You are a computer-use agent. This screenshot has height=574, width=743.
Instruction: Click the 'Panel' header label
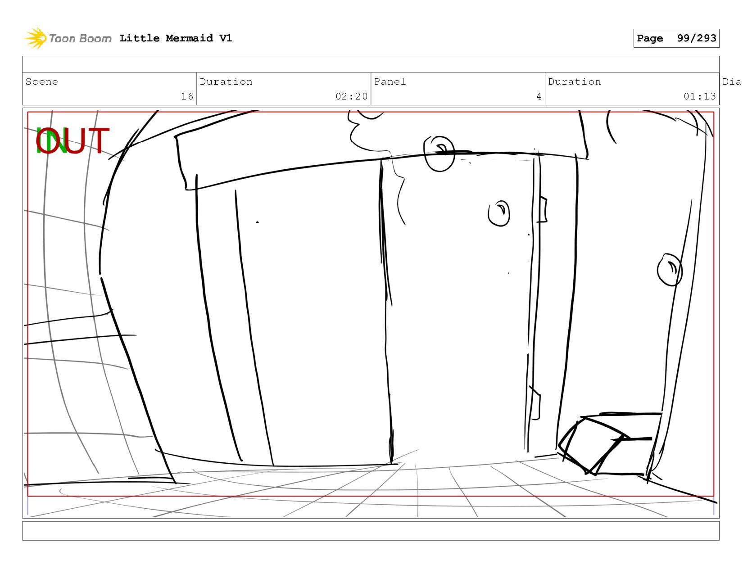coord(390,81)
